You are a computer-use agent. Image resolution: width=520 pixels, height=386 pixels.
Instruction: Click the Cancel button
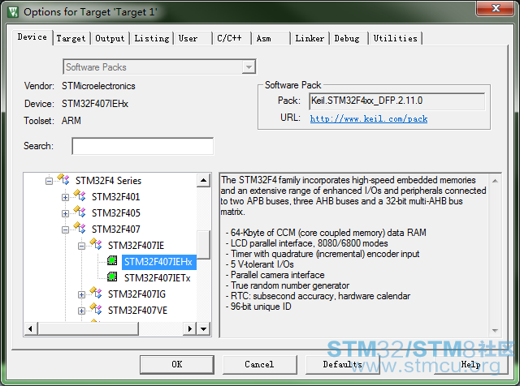pos(259,364)
